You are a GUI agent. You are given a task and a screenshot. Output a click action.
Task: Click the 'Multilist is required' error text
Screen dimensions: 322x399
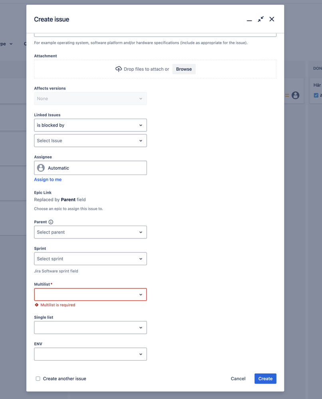(x=58, y=305)
